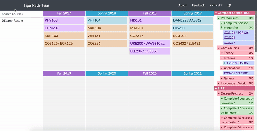Screen dimensions: 257x131
Task: Collapse the Theory requirement row
Action: coord(222,53)
